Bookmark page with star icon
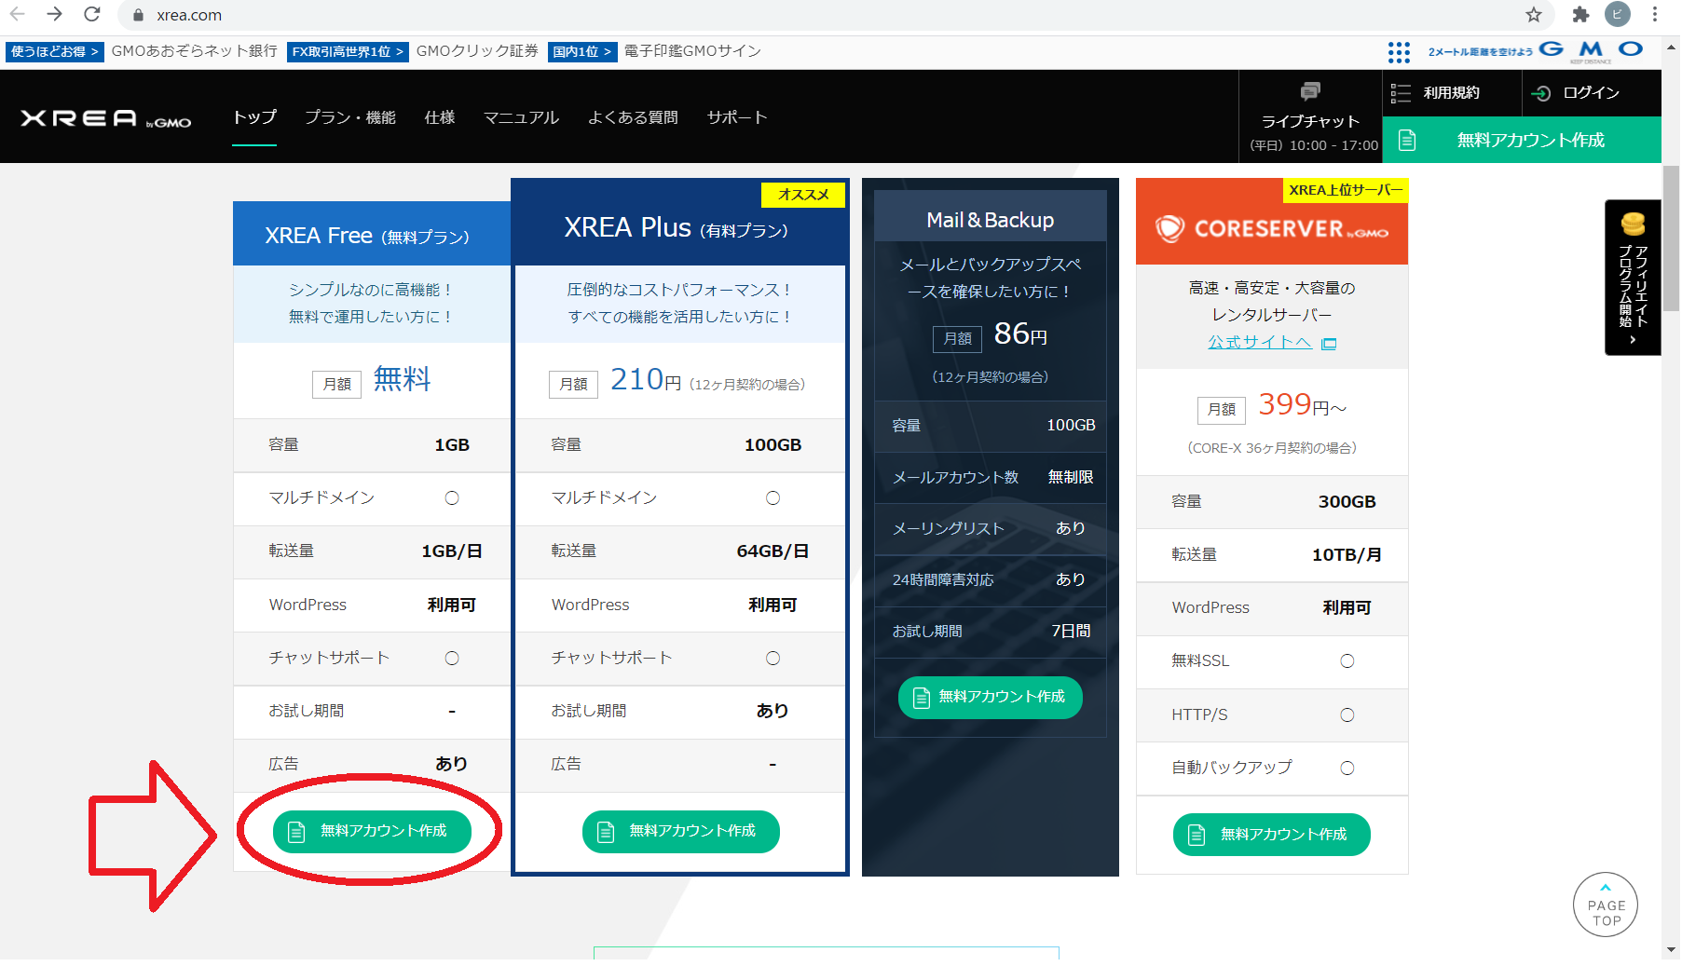 [x=1534, y=14]
